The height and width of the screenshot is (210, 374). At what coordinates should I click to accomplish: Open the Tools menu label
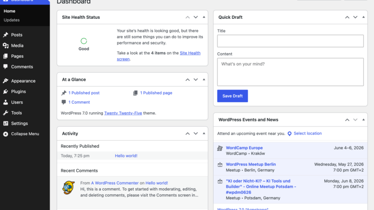(16, 113)
